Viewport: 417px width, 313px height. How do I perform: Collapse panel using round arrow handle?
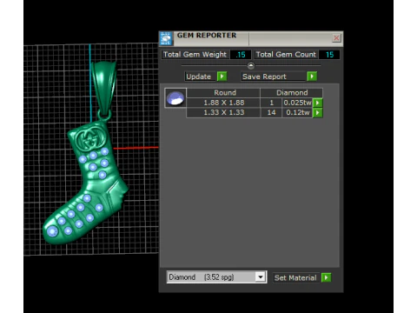pos(251,66)
